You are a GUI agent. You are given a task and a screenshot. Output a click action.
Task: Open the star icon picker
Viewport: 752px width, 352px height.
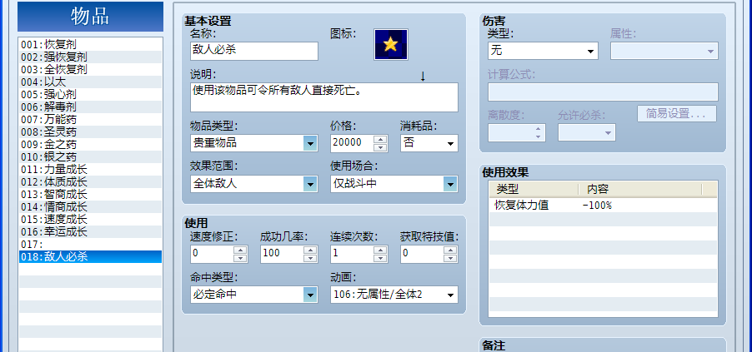pos(391,45)
